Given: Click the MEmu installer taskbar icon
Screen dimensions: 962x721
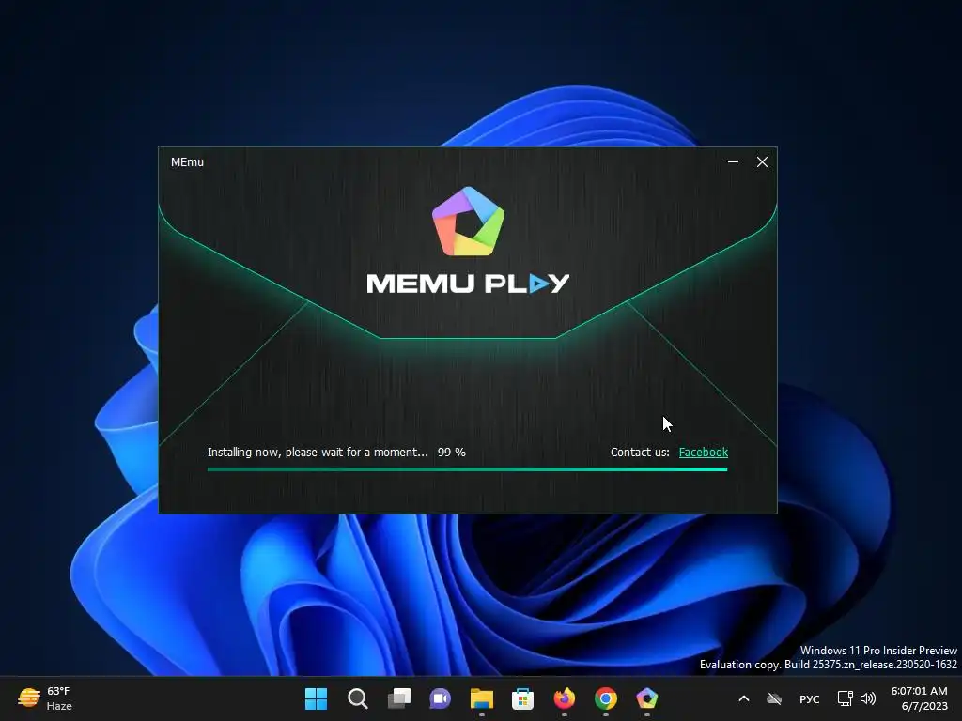Looking at the screenshot, I should click(x=646, y=698).
